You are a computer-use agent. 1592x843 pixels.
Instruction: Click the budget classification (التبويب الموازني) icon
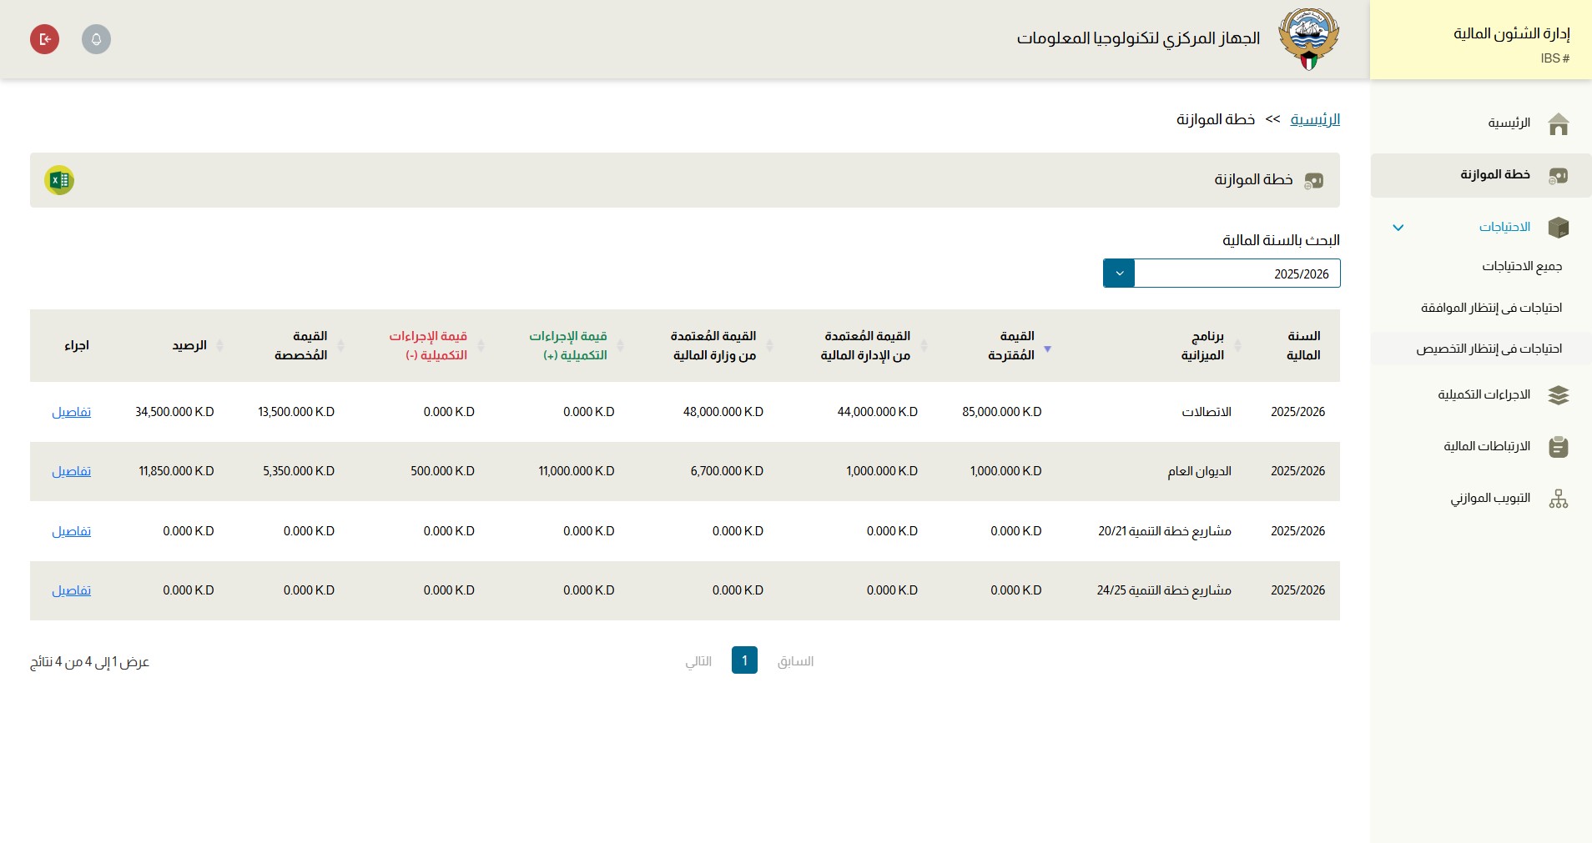tap(1559, 499)
